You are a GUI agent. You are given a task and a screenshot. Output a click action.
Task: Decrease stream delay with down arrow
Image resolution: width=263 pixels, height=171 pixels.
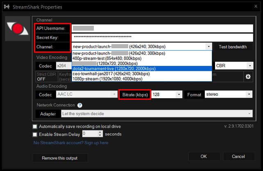pos(100,135)
